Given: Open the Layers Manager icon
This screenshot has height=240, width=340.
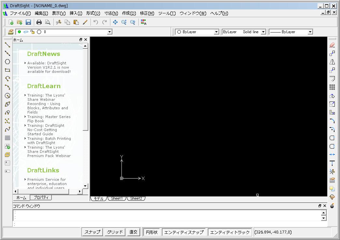Looking at the screenshot, I should [x=11, y=32].
